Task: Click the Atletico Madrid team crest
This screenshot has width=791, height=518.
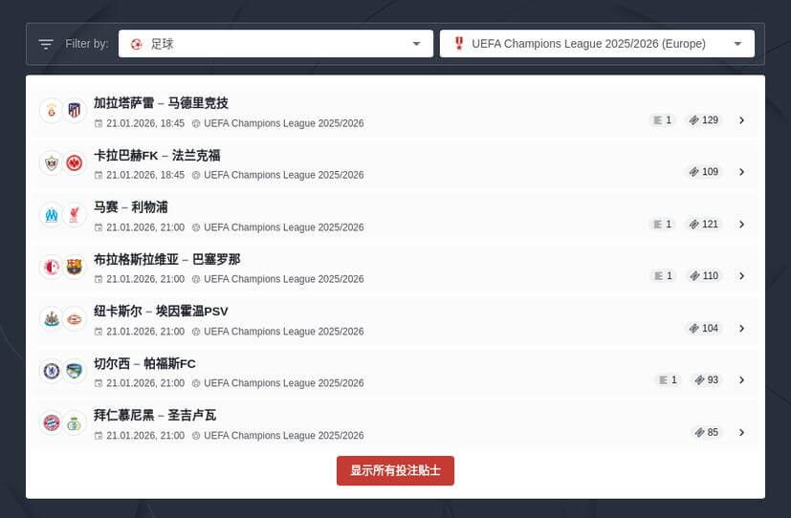Action: point(75,111)
